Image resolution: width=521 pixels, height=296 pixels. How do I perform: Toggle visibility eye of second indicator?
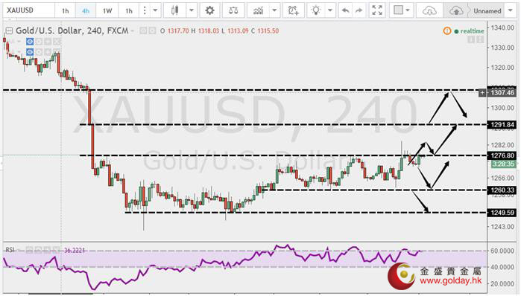(30, 52)
